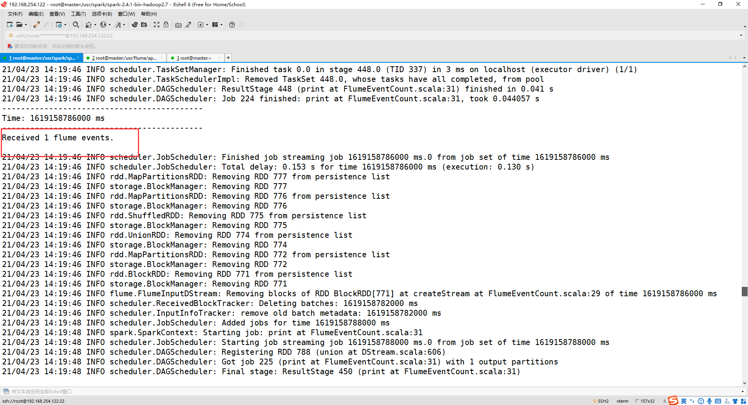Expand the color scheme dropdown arrow
This screenshot has height=405, width=748.
tap(95, 25)
